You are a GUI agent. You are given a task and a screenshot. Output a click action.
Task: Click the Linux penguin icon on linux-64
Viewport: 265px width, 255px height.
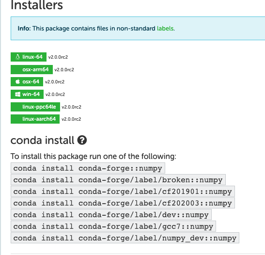[17, 57]
